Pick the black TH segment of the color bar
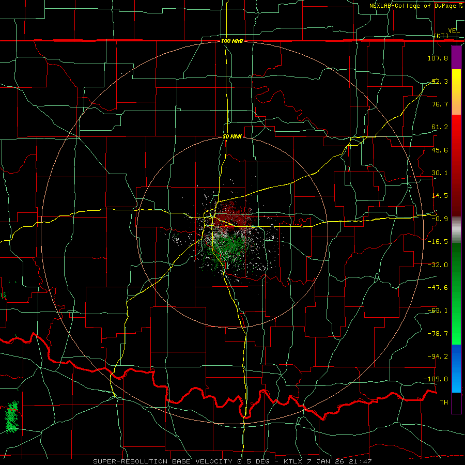 point(456,403)
